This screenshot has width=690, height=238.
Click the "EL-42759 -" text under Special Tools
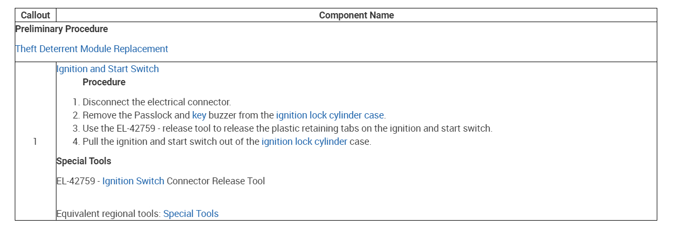78,181
